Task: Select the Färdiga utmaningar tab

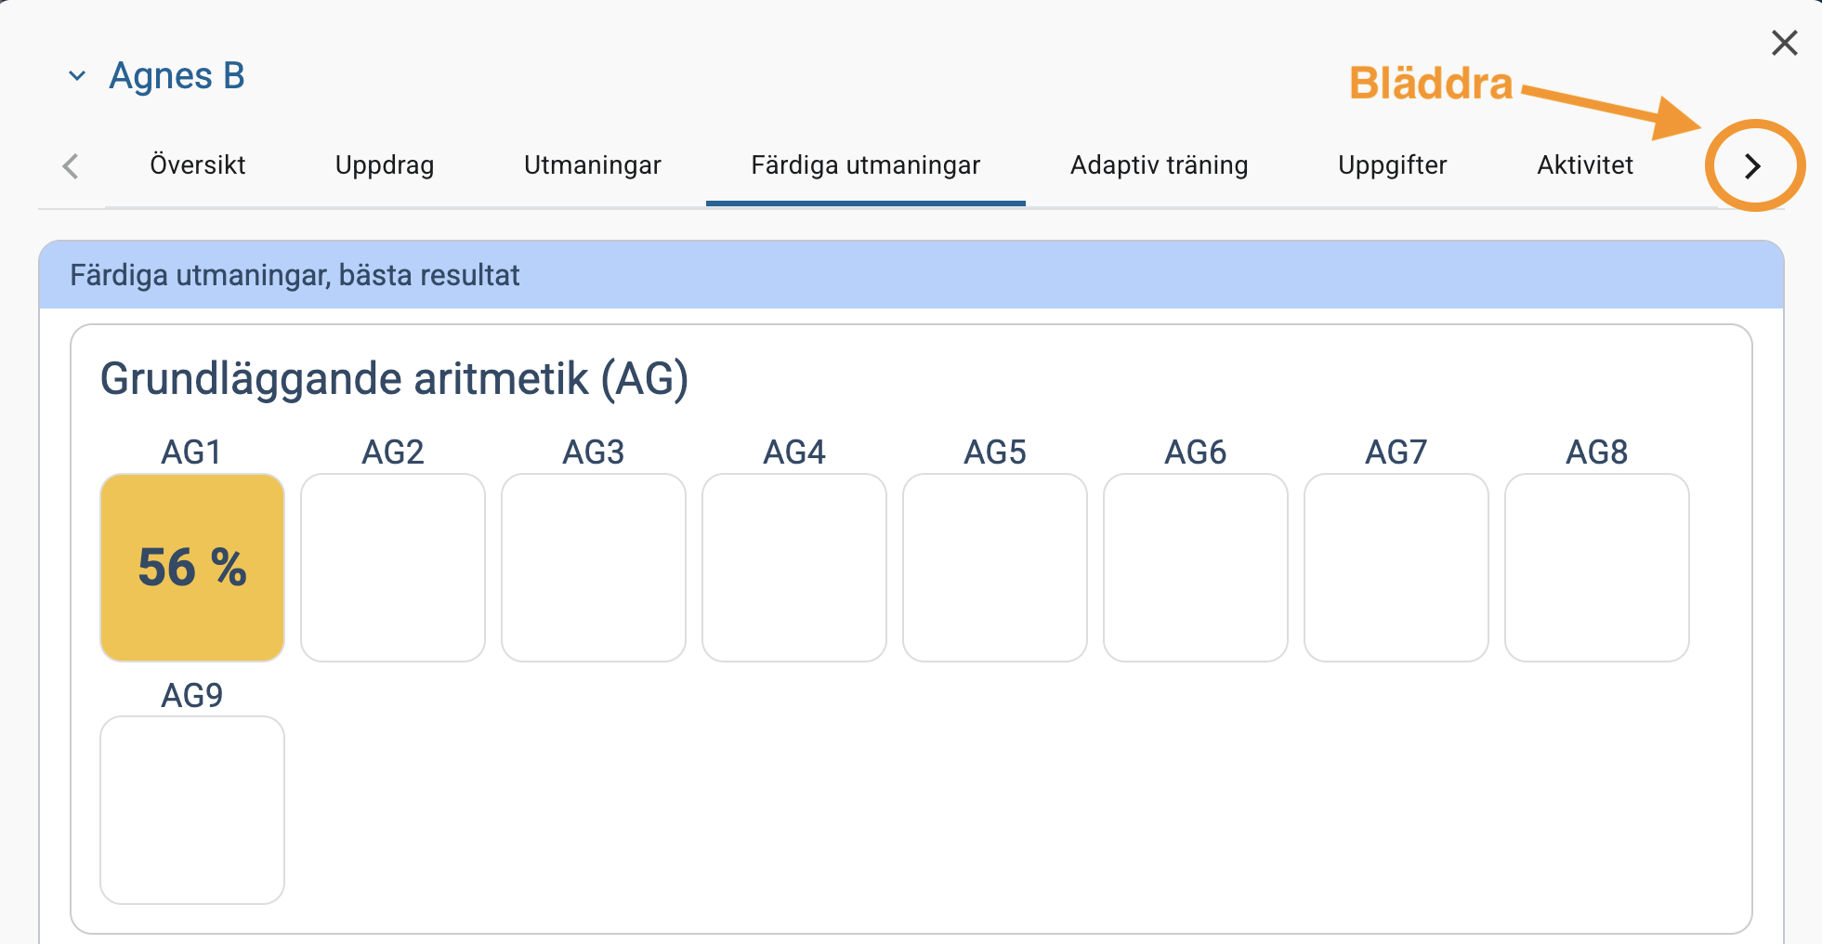Action: coord(865,165)
